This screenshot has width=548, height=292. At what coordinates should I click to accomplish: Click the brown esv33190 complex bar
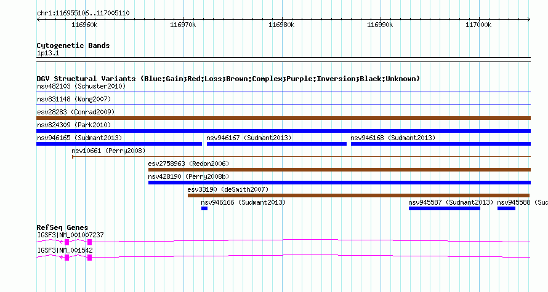pyautogui.click(x=358, y=195)
